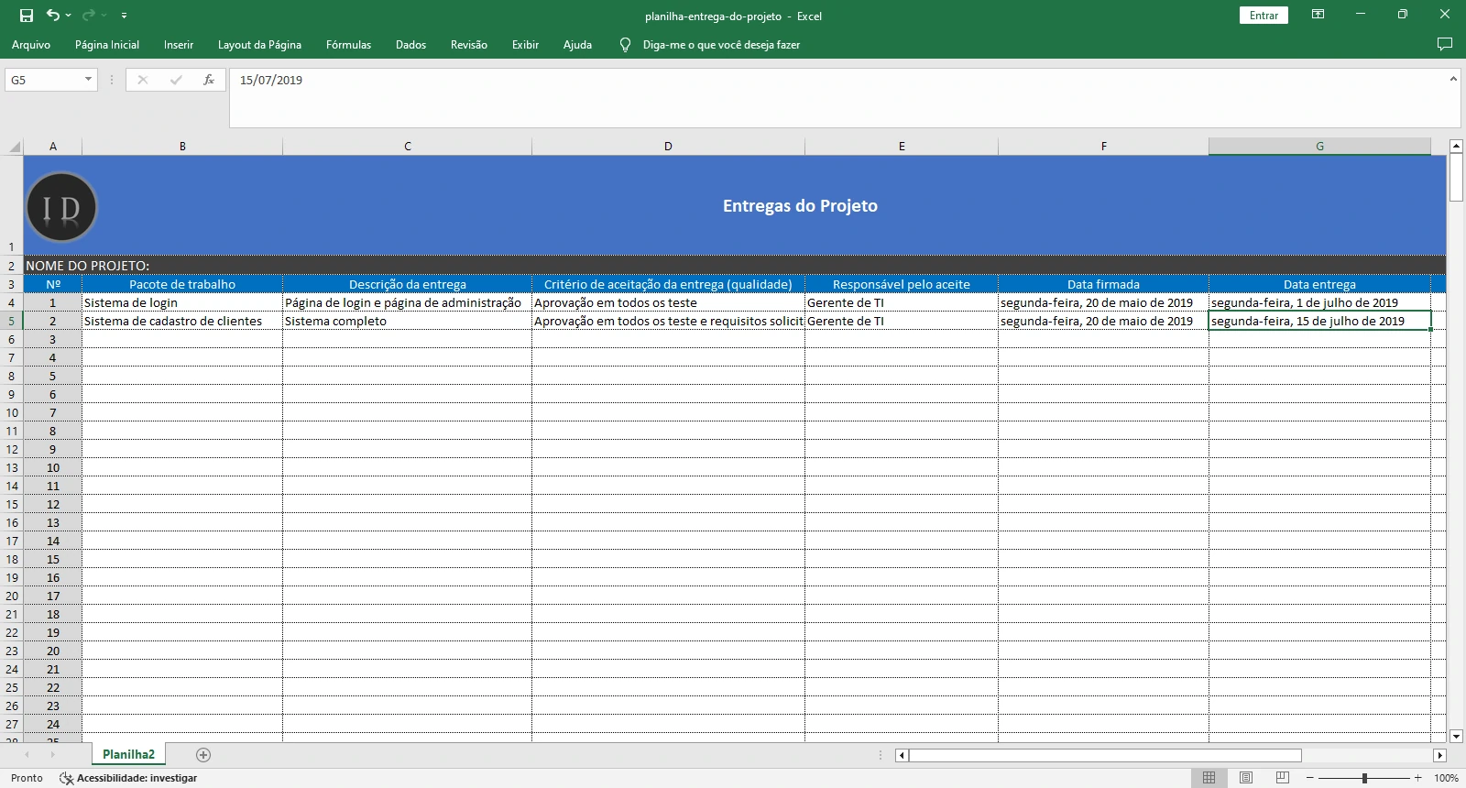The width and height of the screenshot is (1466, 788).
Task: Click the 'Entregas do Projeto' title cell
Action: [x=800, y=206]
